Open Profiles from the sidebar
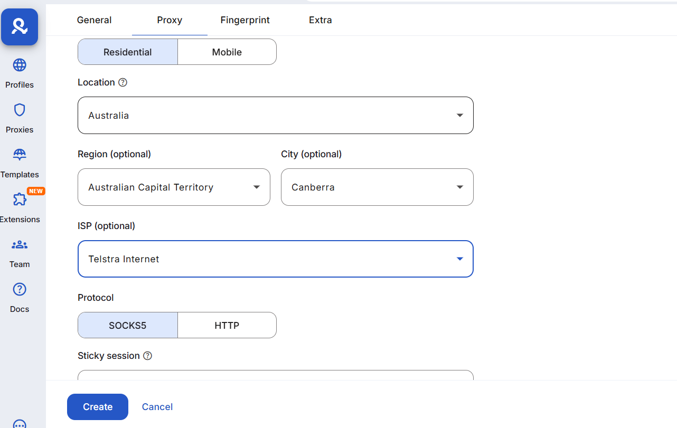This screenshot has width=677, height=428. tap(20, 65)
